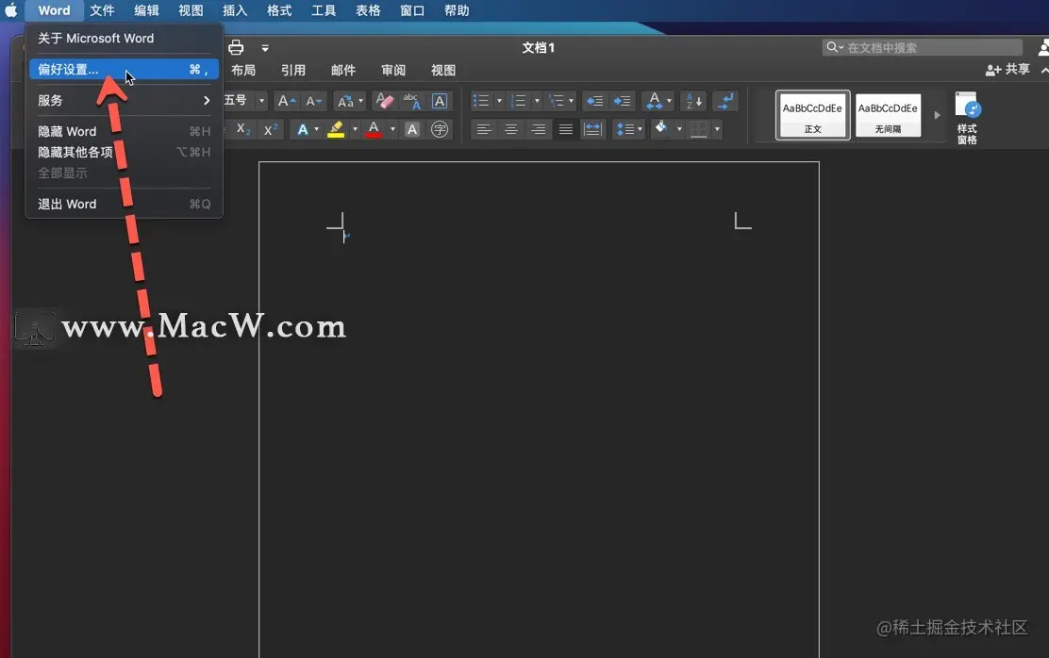Click the search in document field
Image resolution: width=1049 pixels, height=658 pixels.
922,47
